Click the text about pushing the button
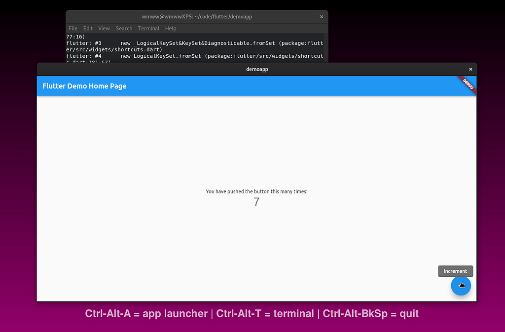The width and height of the screenshot is (505, 332). (256, 191)
